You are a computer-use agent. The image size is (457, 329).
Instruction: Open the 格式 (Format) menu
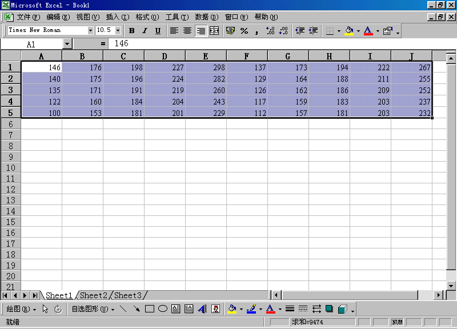coord(147,17)
